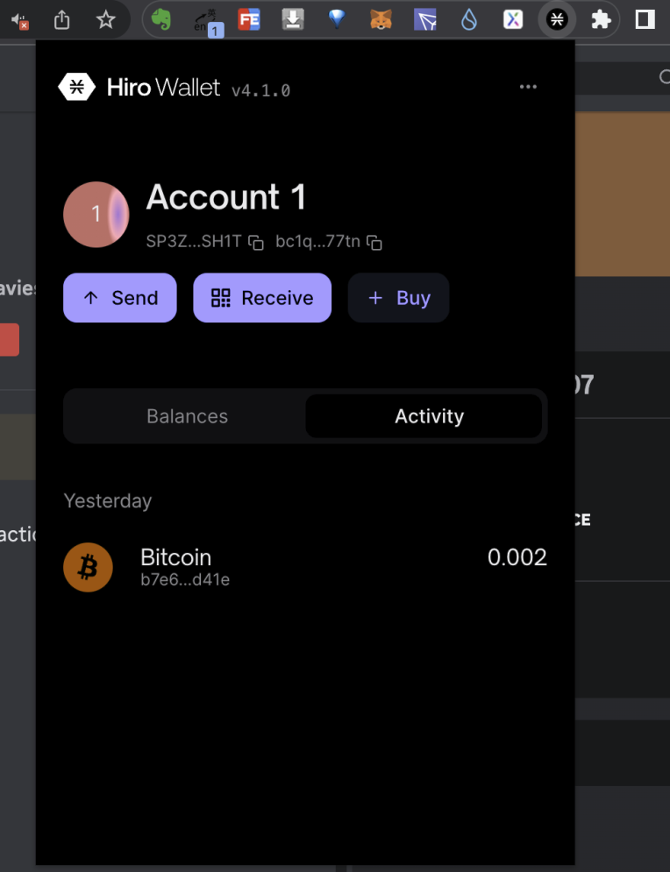Copy the Stacks address SP3Z...SH1T
Screen dimensions: 670x872
coord(255,243)
